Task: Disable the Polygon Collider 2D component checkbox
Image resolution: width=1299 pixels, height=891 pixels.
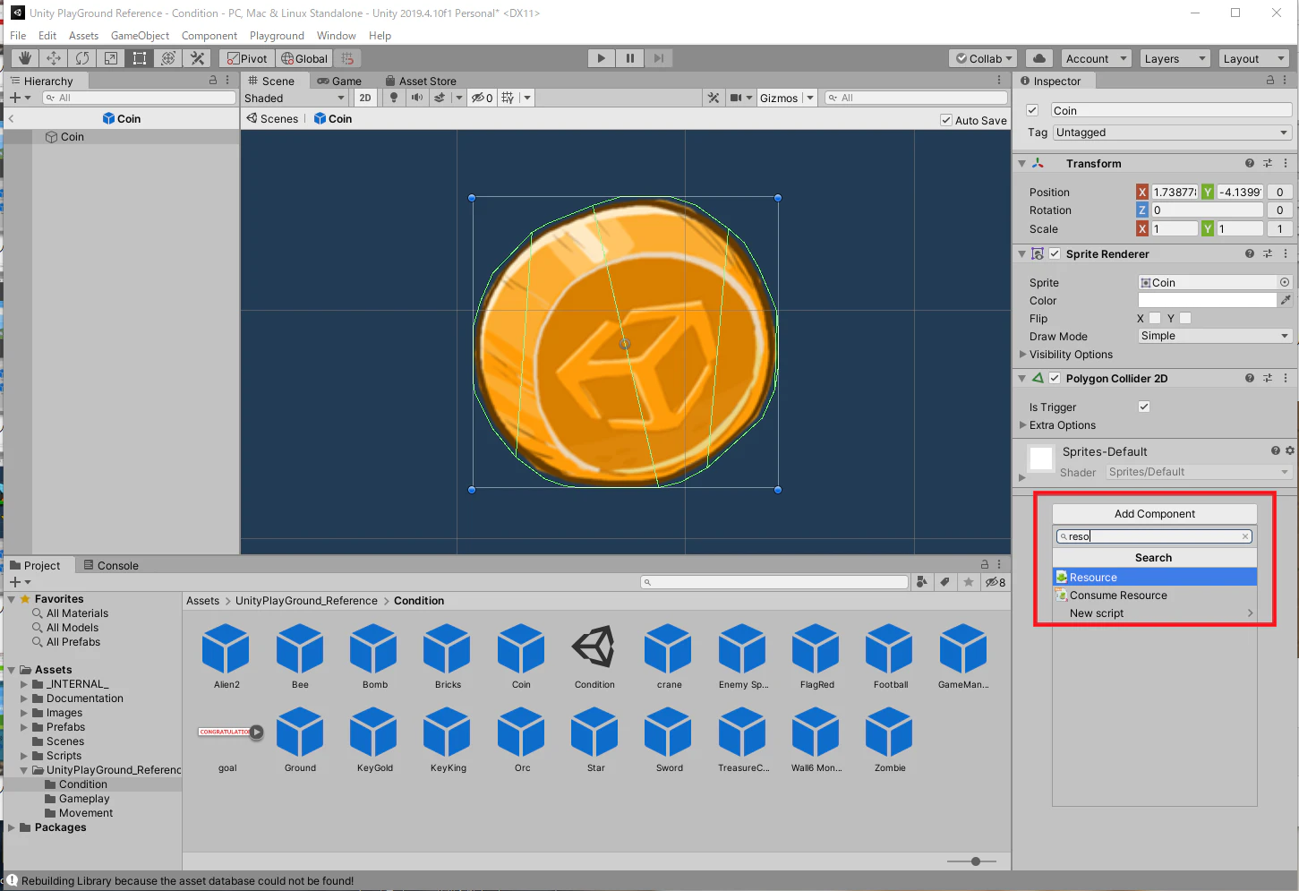Action: tap(1055, 378)
